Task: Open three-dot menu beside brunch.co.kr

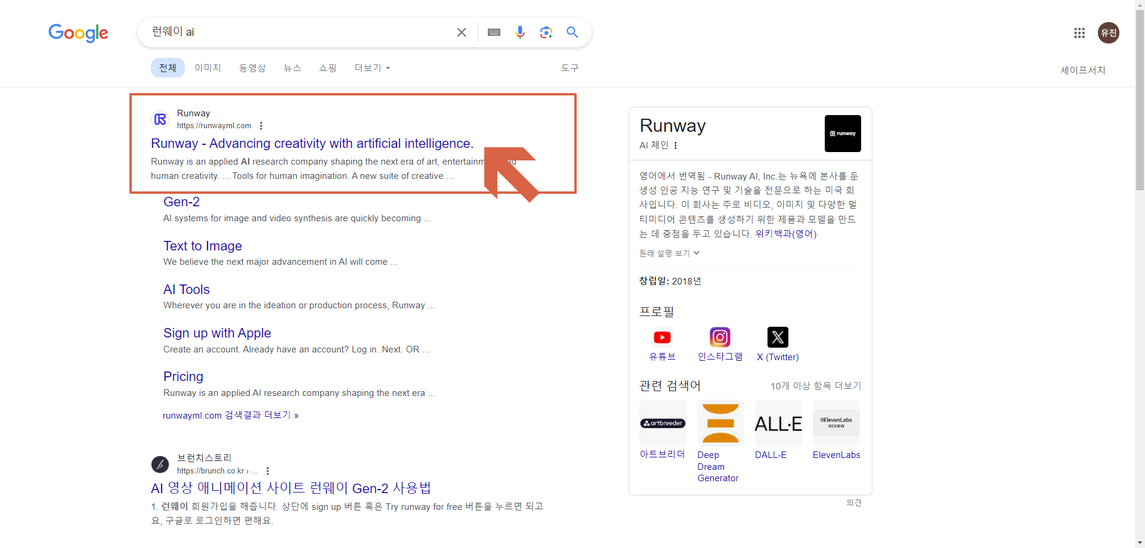Action: pyautogui.click(x=268, y=471)
